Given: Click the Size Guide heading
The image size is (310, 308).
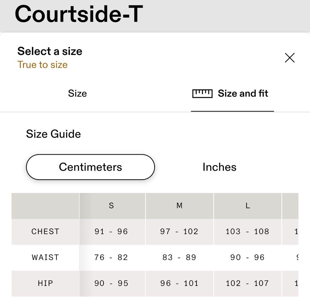Looking at the screenshot, I should coord(53,134).
